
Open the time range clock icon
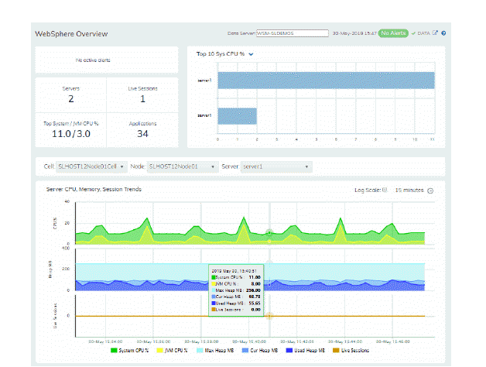[430, 190]
